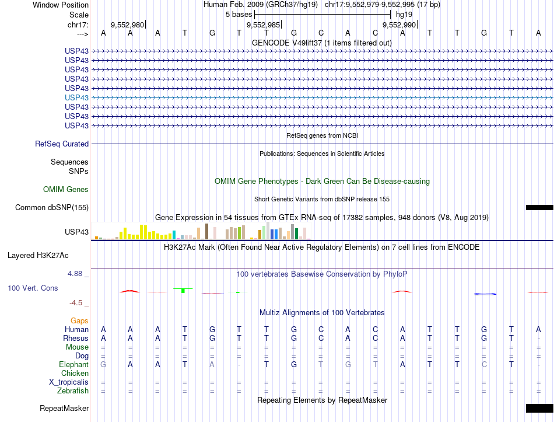Click the Scale label in ruler
Image resolution: width=554 pixels, height=422 pixels.
click(79, 15)
